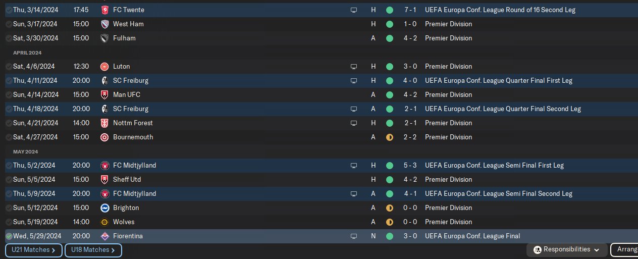Click the Brighton club badge
This screenshot has width=638, height=259.
coord(104,208)
